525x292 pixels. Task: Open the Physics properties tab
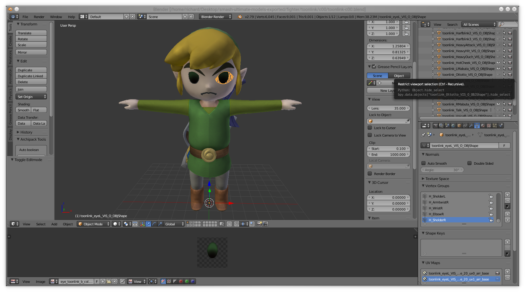pyautogui.click(x=501, y=126)
